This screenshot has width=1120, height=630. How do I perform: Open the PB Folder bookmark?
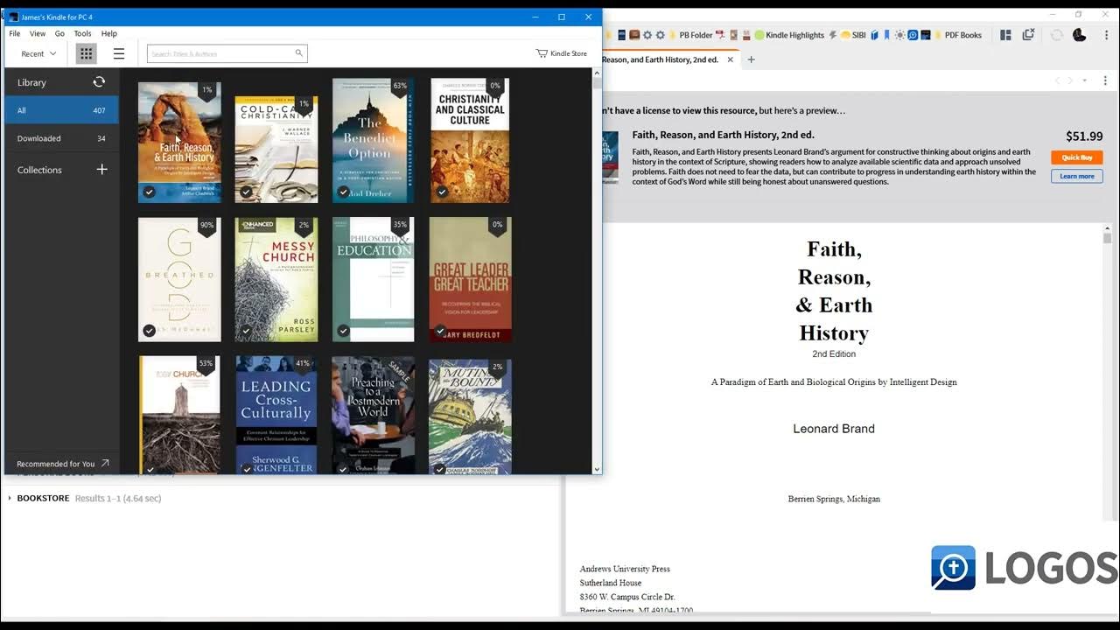point(689,35)
